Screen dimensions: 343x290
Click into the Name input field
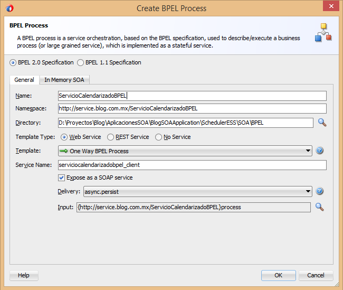(x=192, y=96)
